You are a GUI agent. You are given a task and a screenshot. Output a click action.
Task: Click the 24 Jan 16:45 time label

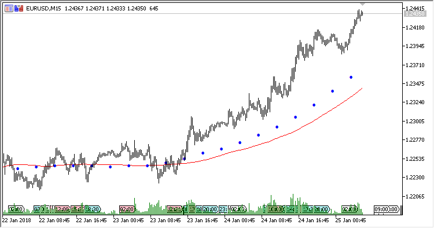coord(314,220)
